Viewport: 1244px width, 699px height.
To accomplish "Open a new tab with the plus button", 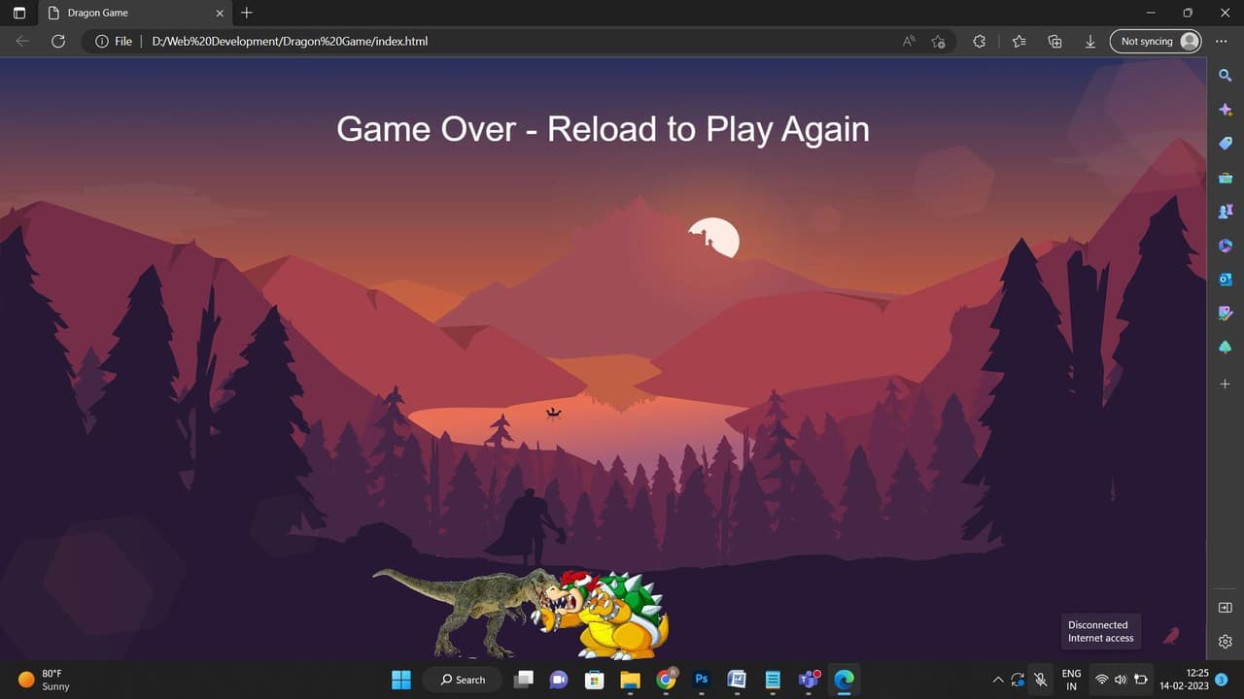I will pyautogui.click(x=247, y=13).
